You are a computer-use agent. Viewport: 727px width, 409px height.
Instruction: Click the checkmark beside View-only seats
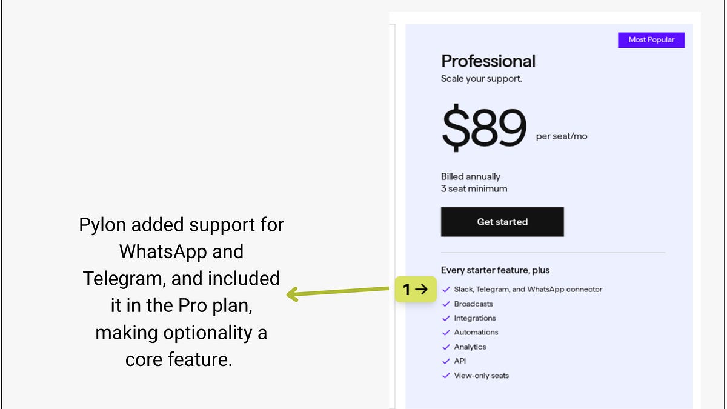click(445, 375)
